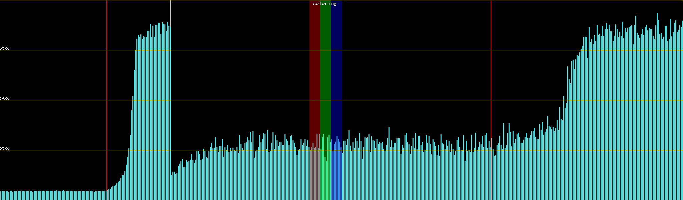683x200 pixels.
Task: Select the dark blue coloring band
Action: pyautogui.click(x=336, y=67)
